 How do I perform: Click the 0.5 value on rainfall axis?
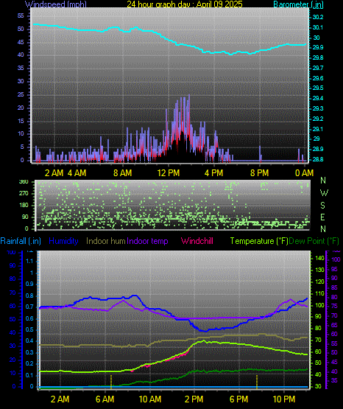pos(30,329)
